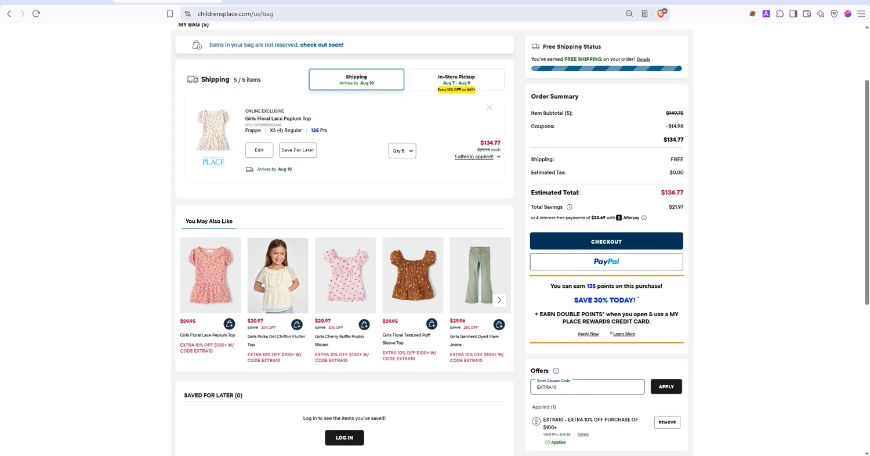Pay with the PayPal button
The width and height of the screenshot is (870, 456).
point(606,262)
